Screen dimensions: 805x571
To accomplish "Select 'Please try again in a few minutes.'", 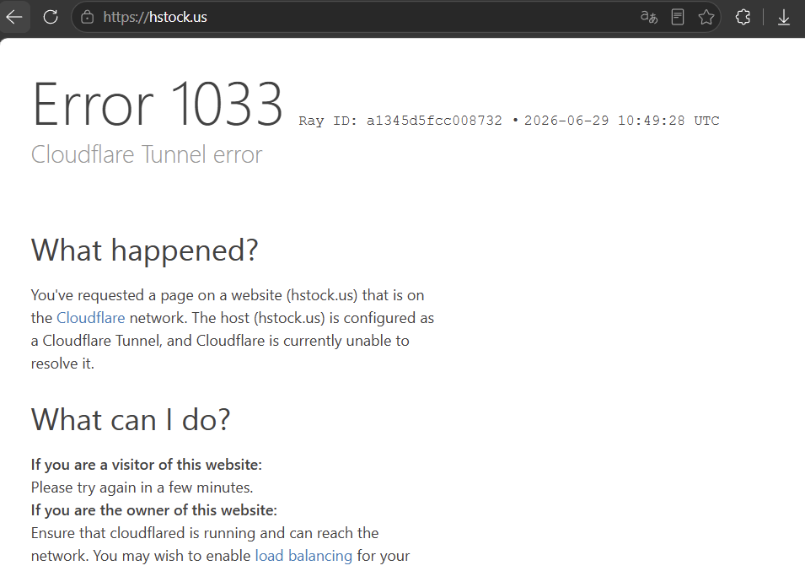I will (142, 488).
